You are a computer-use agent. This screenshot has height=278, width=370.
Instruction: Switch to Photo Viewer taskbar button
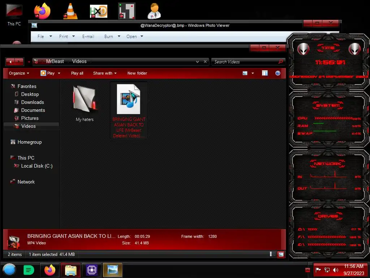tap(113, 270)
